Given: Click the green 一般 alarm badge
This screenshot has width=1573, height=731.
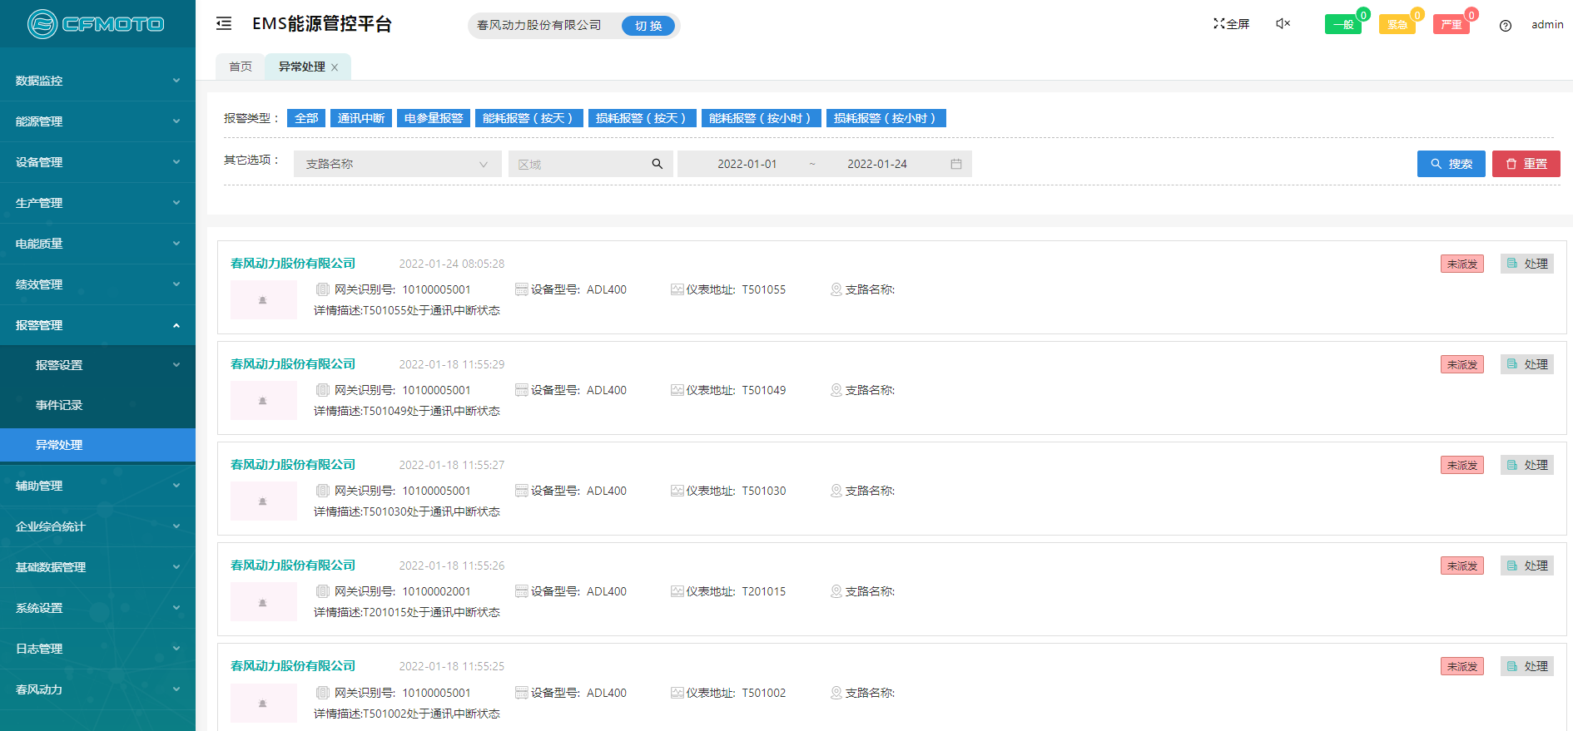Looking at the screenshot, I should 1342,25.
